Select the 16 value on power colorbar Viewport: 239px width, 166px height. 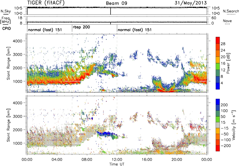click(223, 64)
